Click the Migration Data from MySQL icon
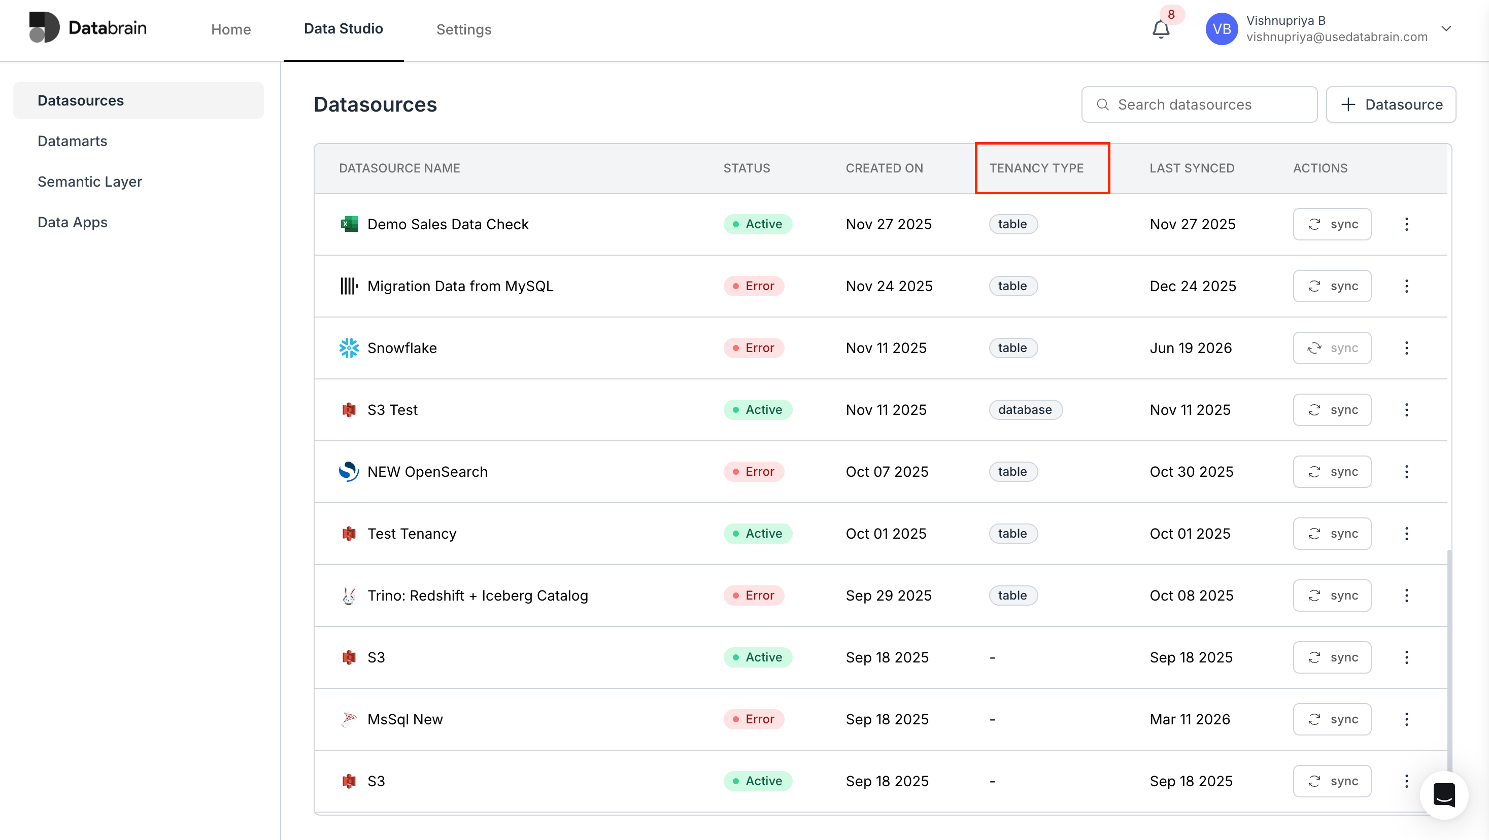1489x840 pixels. point(349,286)
